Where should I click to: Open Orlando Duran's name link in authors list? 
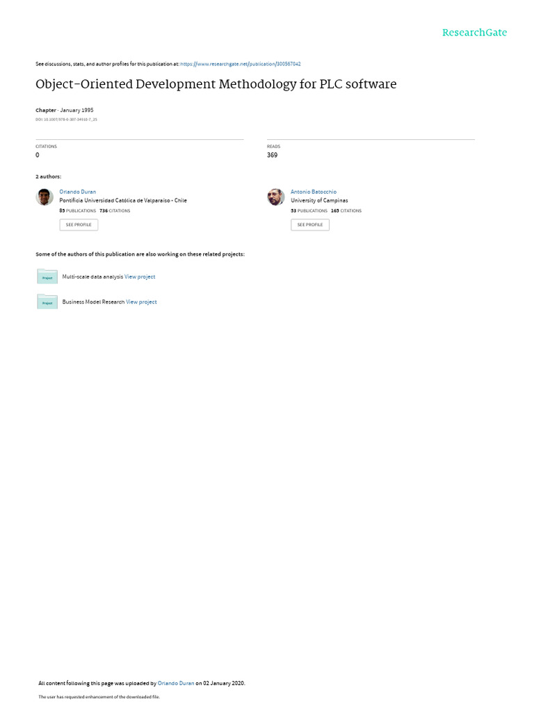tap(78, 192)
